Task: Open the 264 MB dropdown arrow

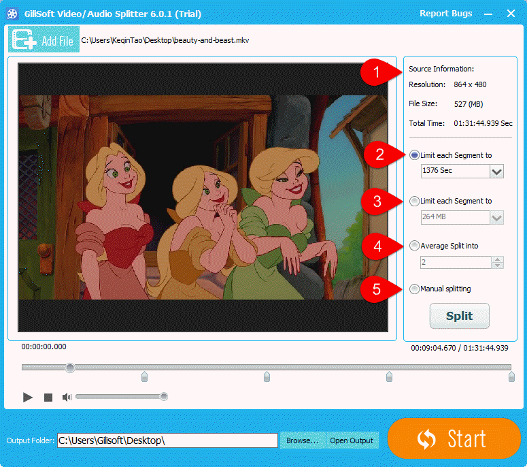Action: tap(497, 218)
